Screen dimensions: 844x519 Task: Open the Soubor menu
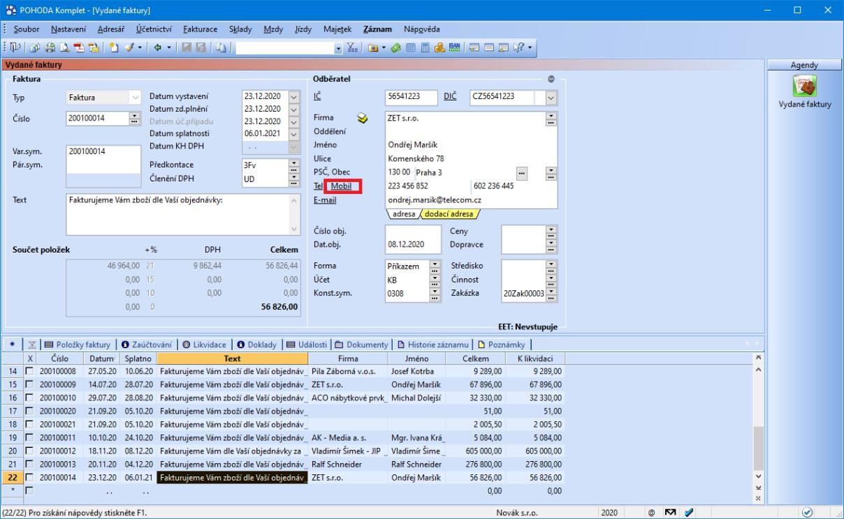tap(26, 29)
